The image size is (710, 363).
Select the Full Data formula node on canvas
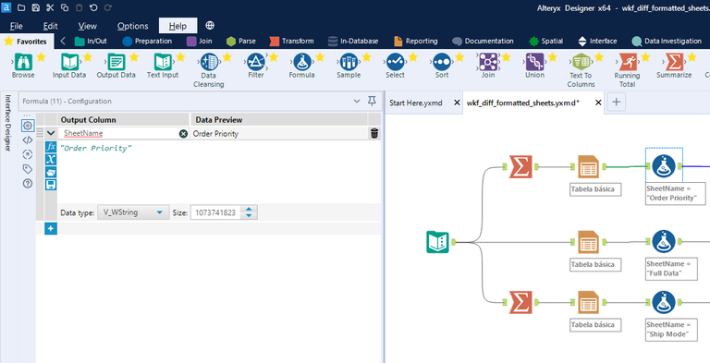pyautogui.click(x=664, y=242)
